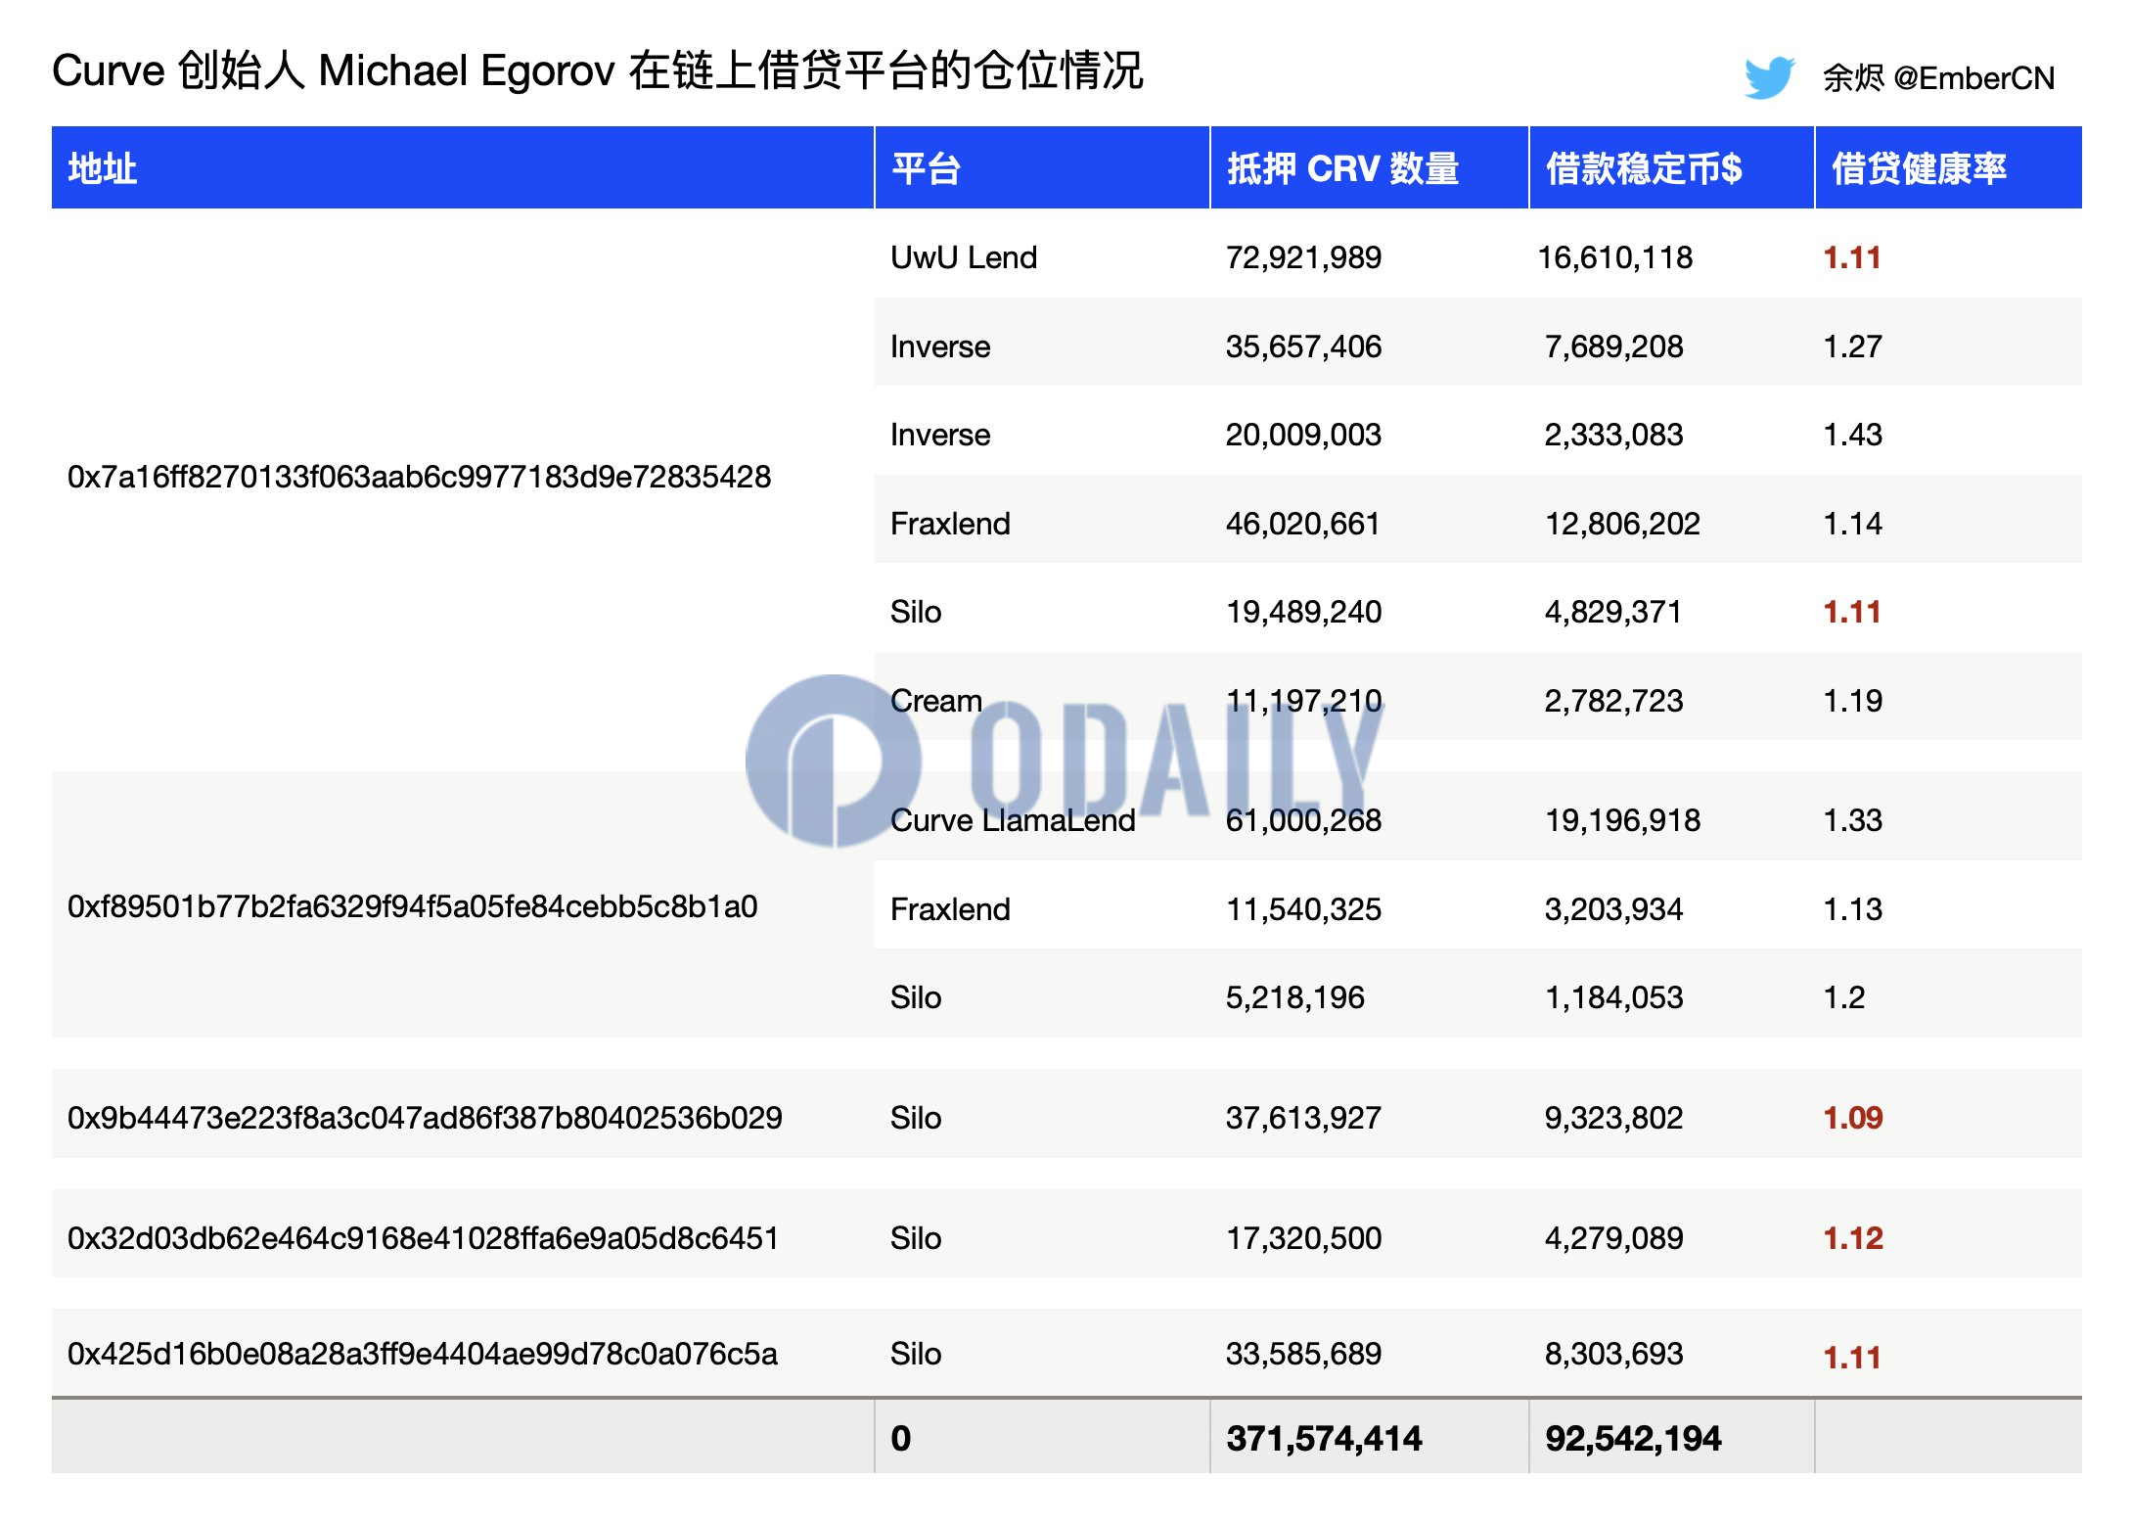This screenshot has height=1525, width=2131.
Task: Click the 1.2 health rate value
Action: pos(1844,997)
